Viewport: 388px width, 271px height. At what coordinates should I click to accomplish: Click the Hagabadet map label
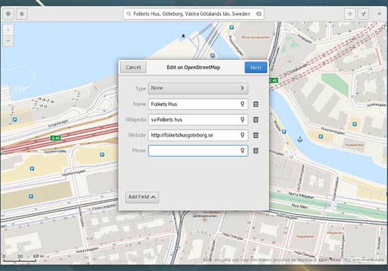pyautogui.click(x=305, y=236)
